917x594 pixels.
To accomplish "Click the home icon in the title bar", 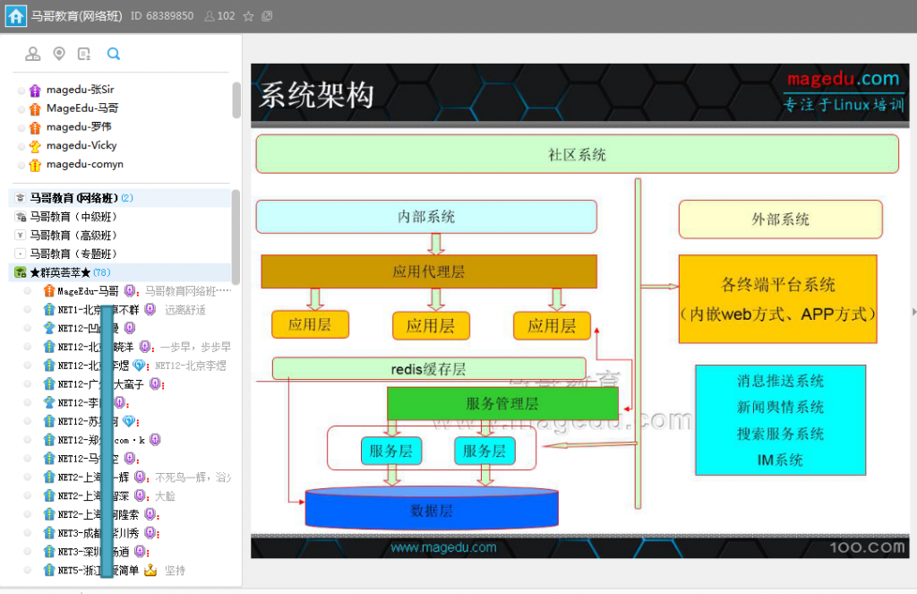I will pyautogui.click(x=16, y=16).
